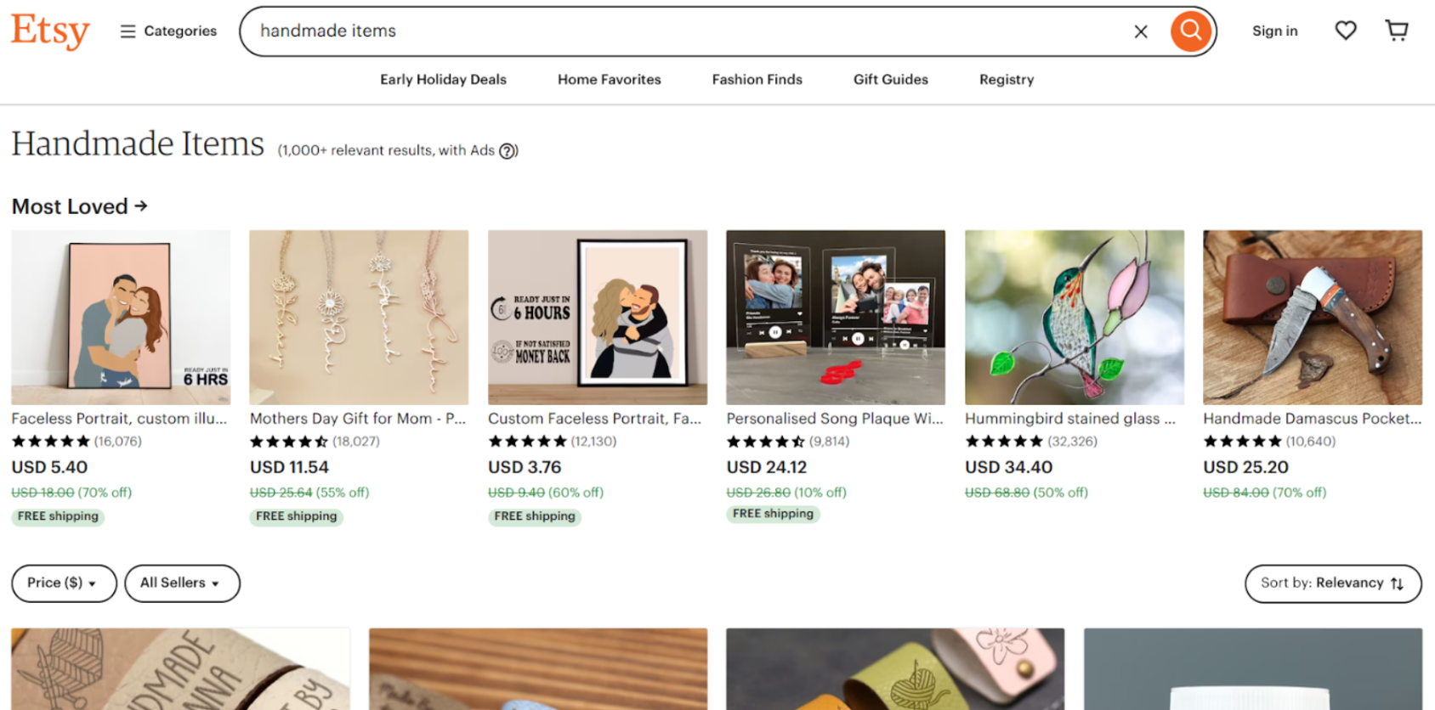Open the Gift Guides menu item
The image size is (1435, 710).
[x=890, y=80]
